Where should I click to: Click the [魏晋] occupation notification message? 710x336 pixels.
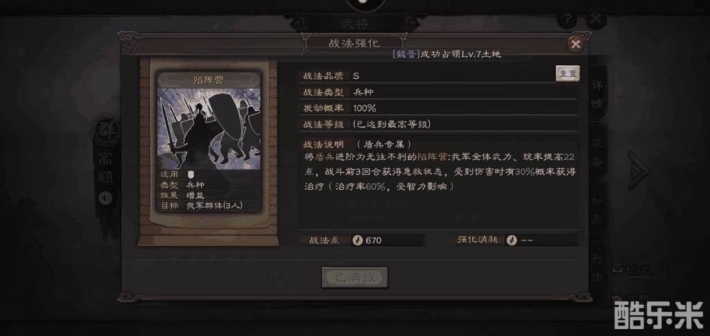pos(447,54)
